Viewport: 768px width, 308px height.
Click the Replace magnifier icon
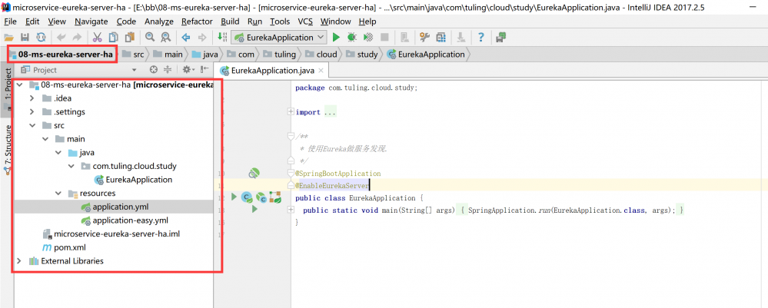(166, 37)
